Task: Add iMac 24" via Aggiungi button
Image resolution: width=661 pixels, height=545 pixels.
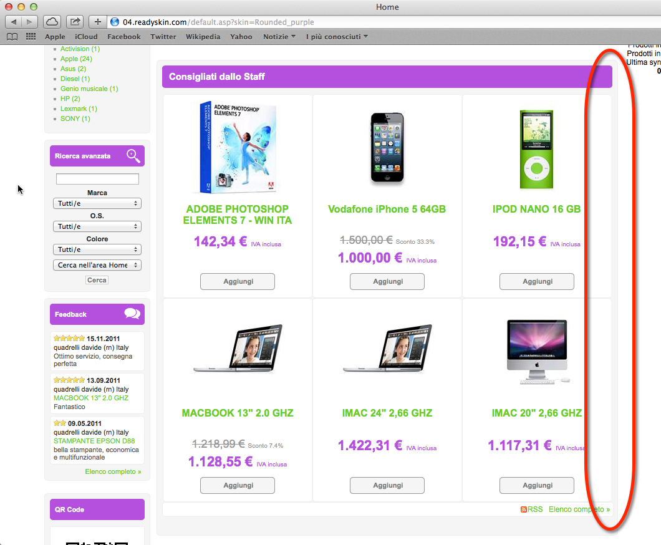Action: click(x=387, y=485)
